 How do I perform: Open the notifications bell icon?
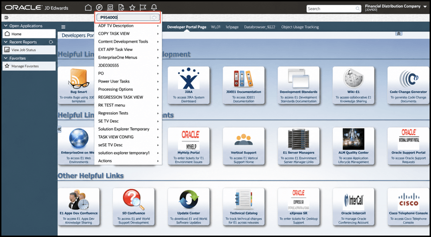154,7
